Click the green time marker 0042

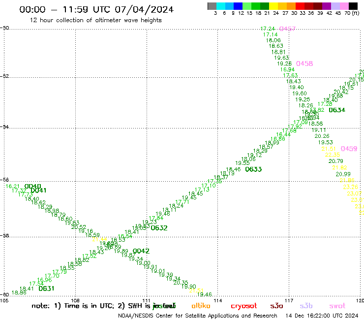pos(141,251)
